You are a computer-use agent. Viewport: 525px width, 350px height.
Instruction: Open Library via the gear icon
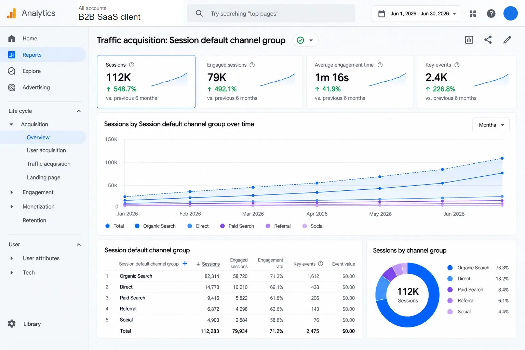12,324
